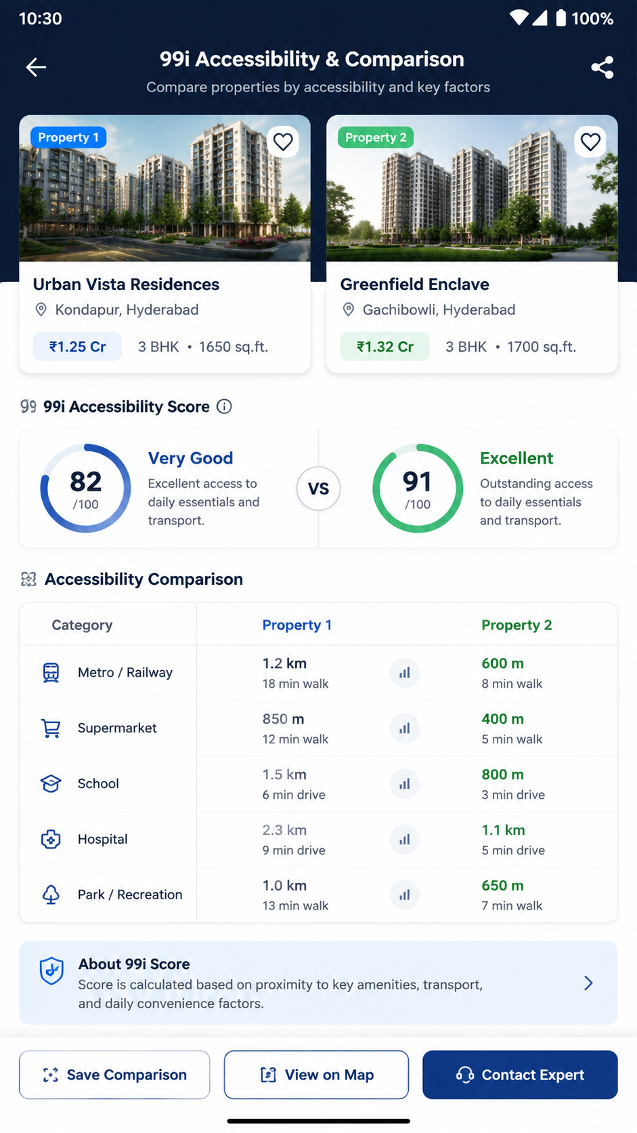637x1133 pixels.
Task: Select the Property 2 column header
Action: click(517, 625)
